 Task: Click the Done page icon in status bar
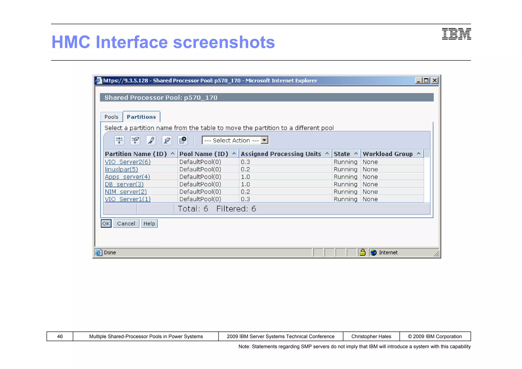[x=99, y=252]
